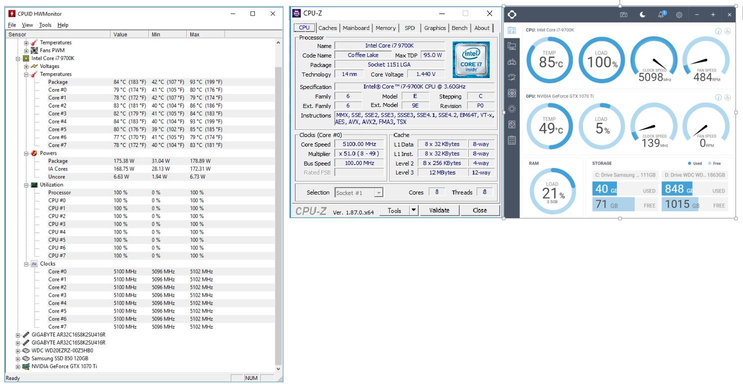Open the View menu in HWMonitor
Viewport: 743px width, 384px height.
pyautogui.click(x=27, y=25)
